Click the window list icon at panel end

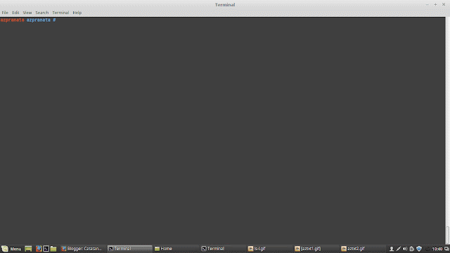point(446,249)
